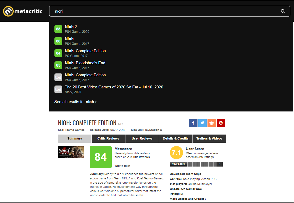The image size is (294, 203).
Task: Open the 23 Critic Reviews link
Action: [x=138, y=157]
